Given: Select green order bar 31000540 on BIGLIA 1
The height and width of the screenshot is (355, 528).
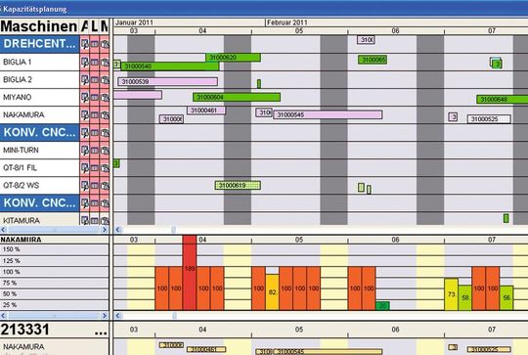Looking at the screenshot, I should [170, 67].
